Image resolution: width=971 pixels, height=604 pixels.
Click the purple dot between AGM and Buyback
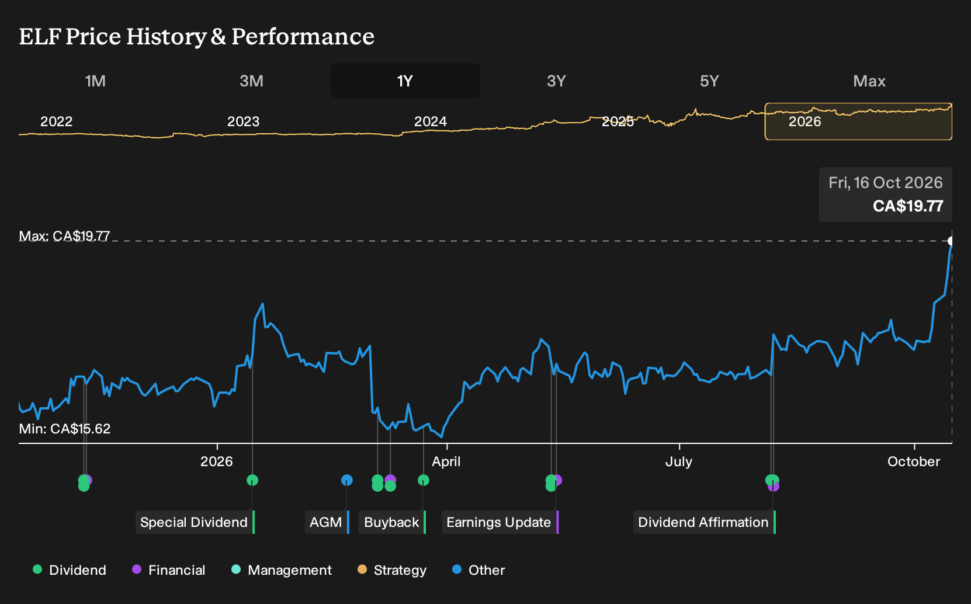pyautogui.click(x=390, y=480)
